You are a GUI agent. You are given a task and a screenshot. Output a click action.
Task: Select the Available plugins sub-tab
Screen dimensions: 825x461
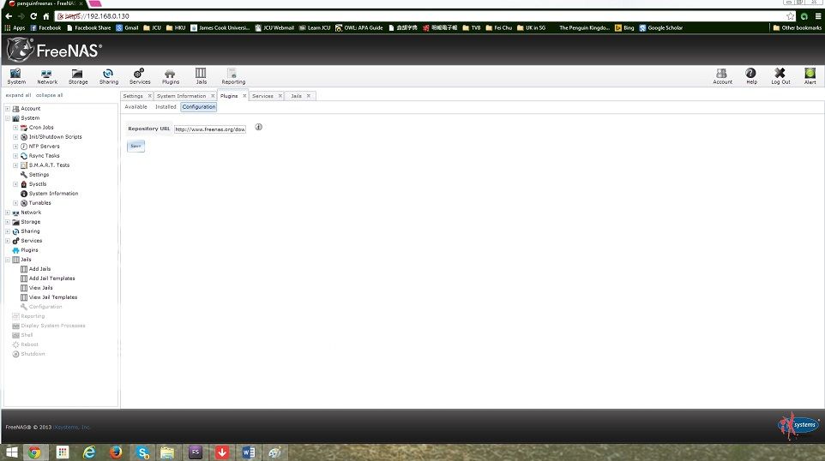point(135,107)
